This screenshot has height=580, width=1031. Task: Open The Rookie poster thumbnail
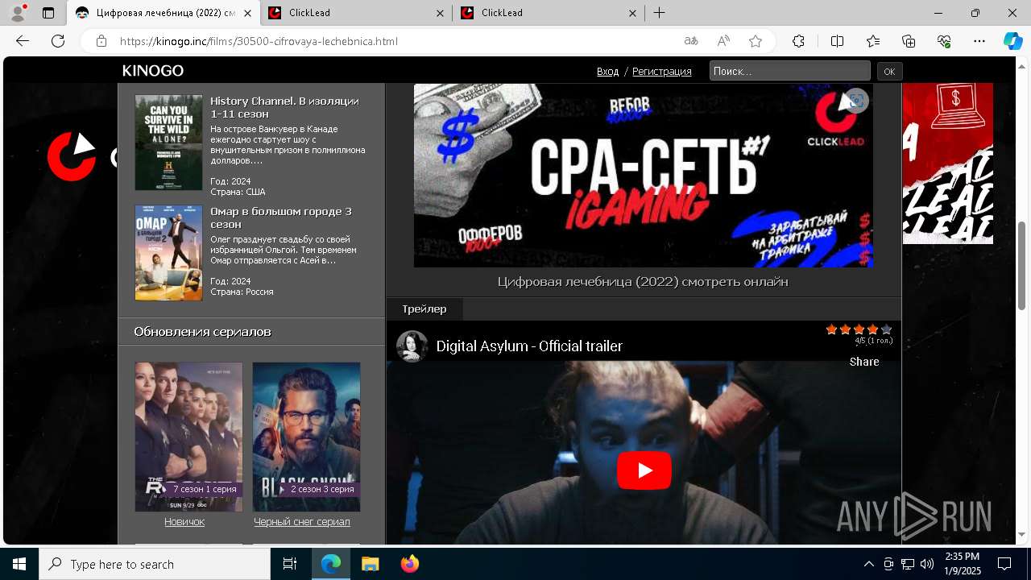(x=188, y=437)
